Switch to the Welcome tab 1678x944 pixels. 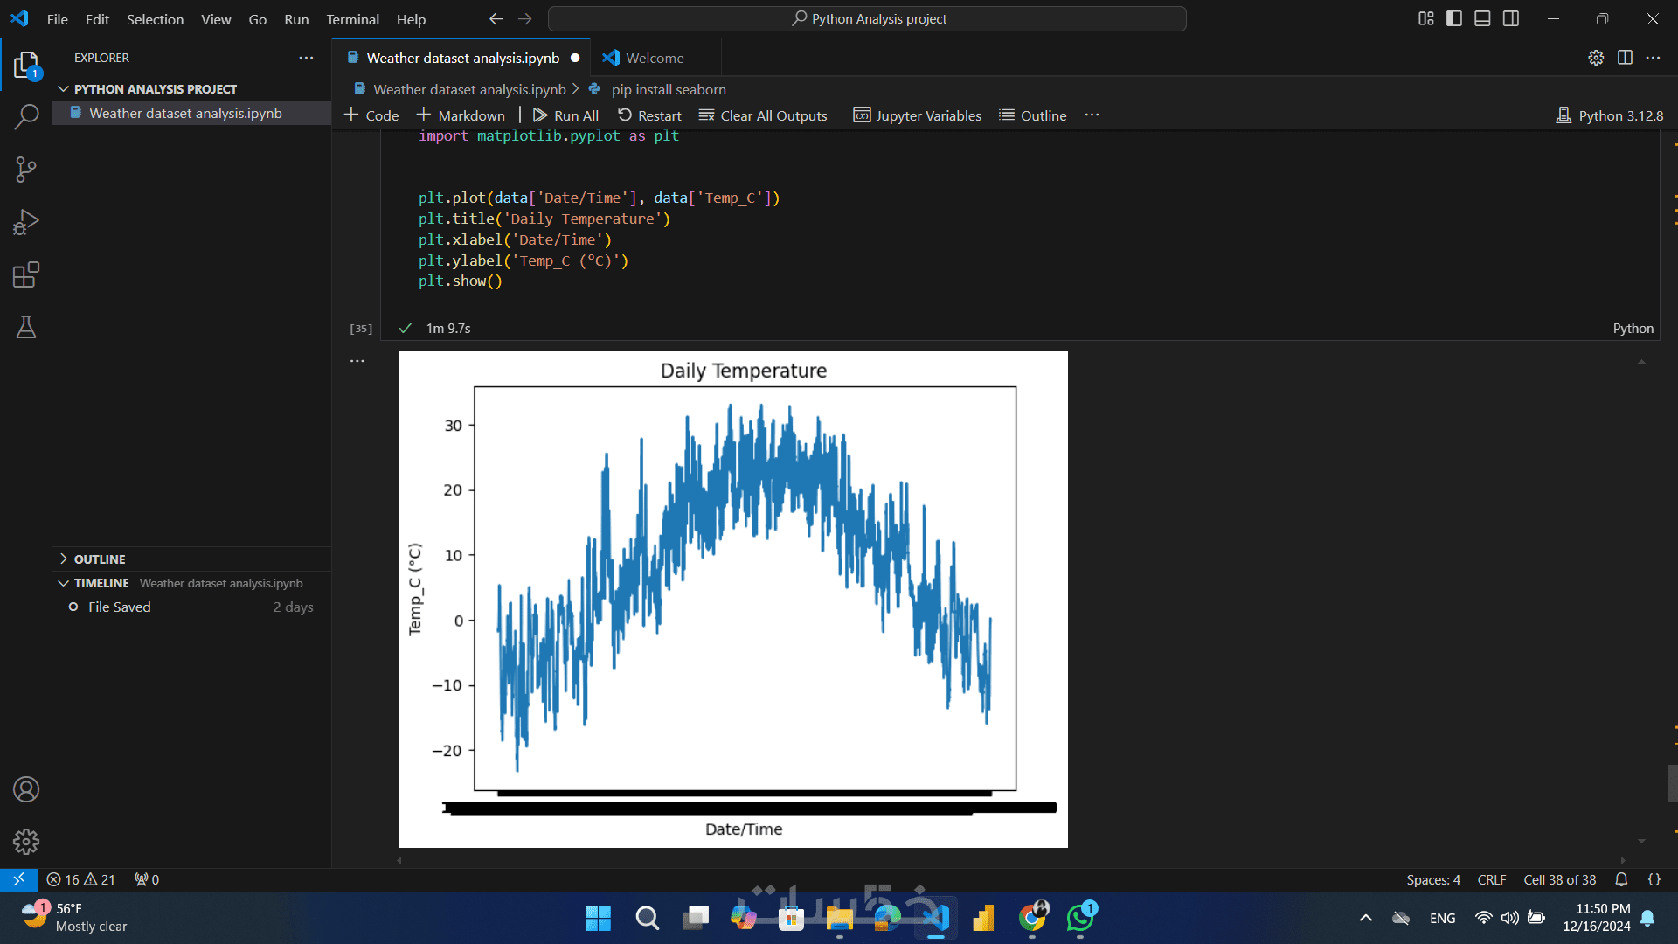654,58
